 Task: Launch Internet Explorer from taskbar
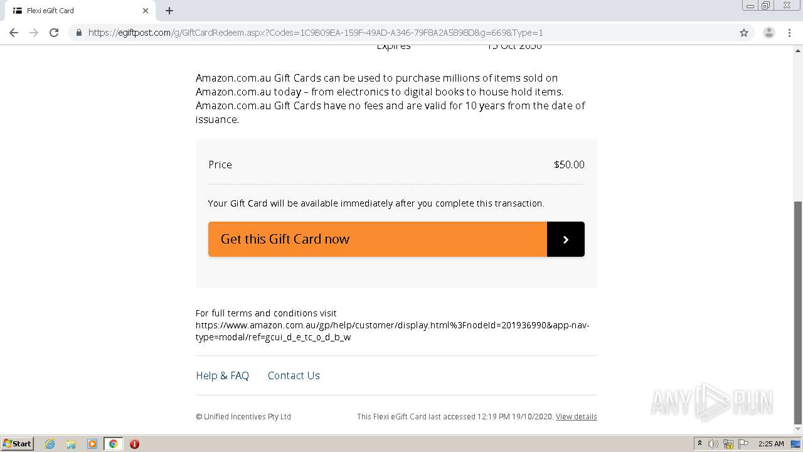click(x=50, y=444)
